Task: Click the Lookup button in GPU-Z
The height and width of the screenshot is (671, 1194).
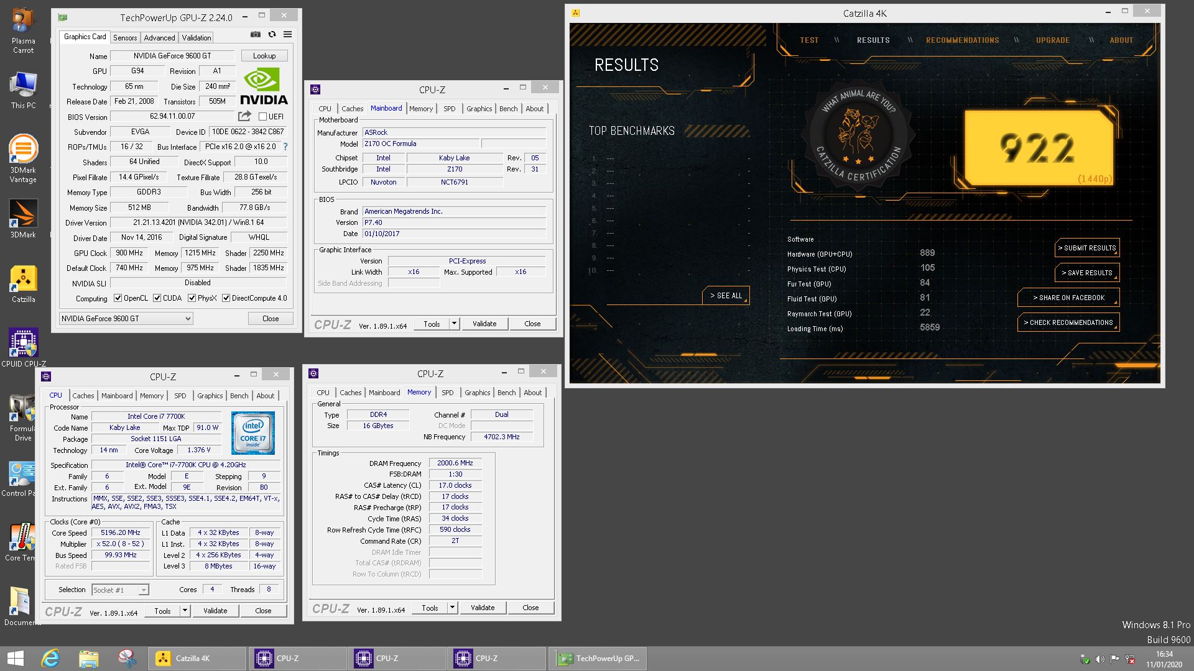Action: (264, 56)
